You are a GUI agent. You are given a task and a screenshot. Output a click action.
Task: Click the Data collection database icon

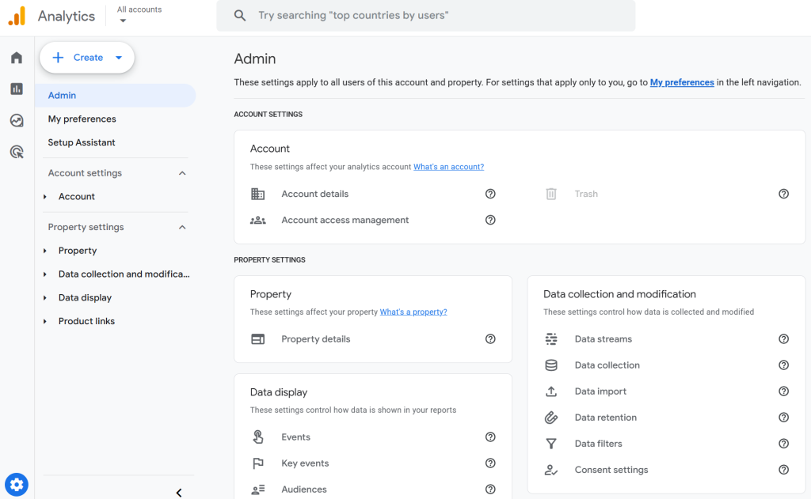coord(551,365)
